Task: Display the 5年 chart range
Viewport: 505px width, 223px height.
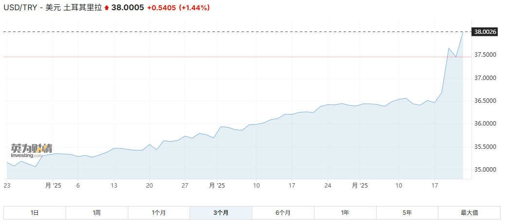Action: click(x=407, y=212)
